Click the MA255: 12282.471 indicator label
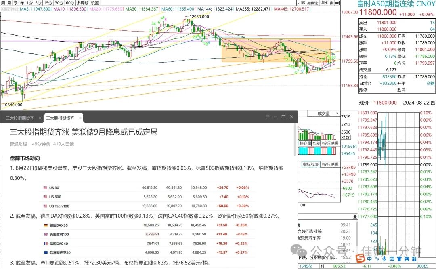Viewport: 436px width, 269px height. [x=253, y=9]
